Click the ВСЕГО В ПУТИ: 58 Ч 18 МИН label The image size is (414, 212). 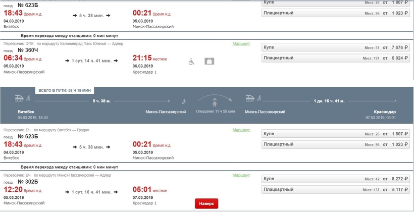coord(65,90)
